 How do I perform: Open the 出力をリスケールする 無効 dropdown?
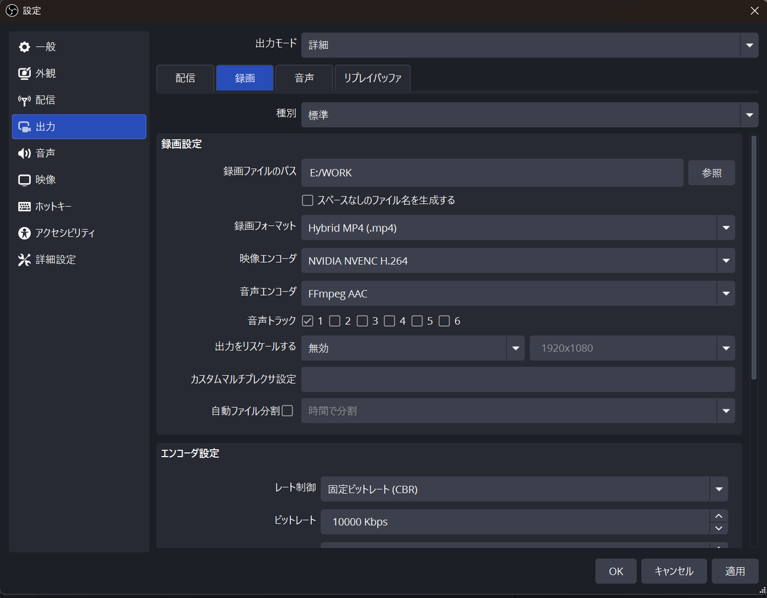413,348
